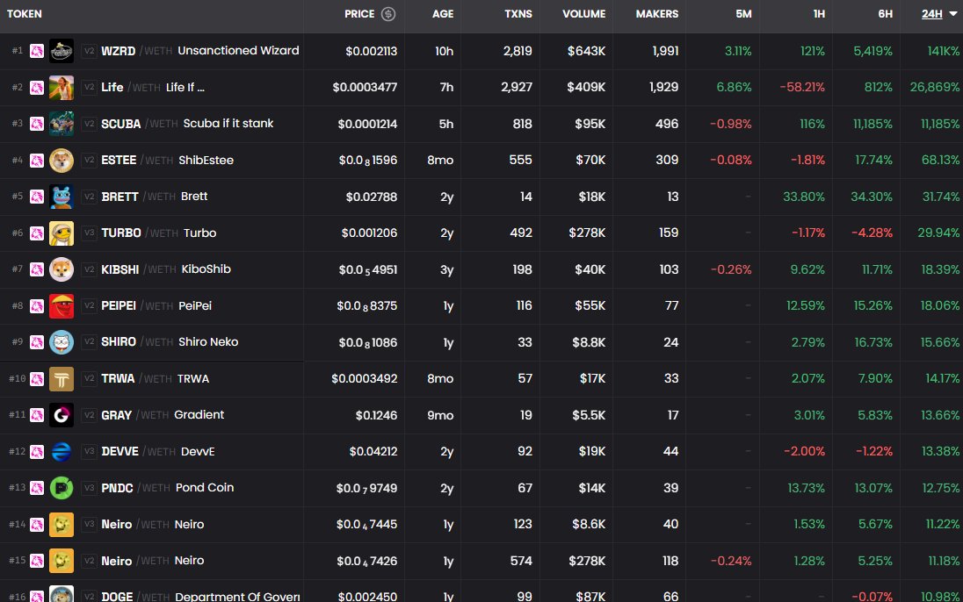The image size is (963, 602).
Task: Click Uniswap DEX icon in Life row
Action: 37,87
